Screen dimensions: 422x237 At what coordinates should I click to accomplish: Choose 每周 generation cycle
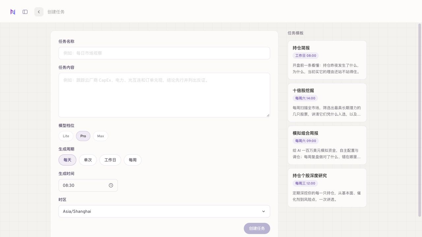133,160
